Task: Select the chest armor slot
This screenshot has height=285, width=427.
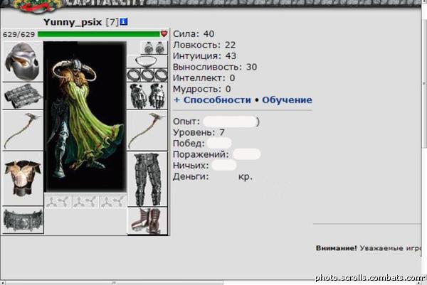Action: [x=23, y=178]
